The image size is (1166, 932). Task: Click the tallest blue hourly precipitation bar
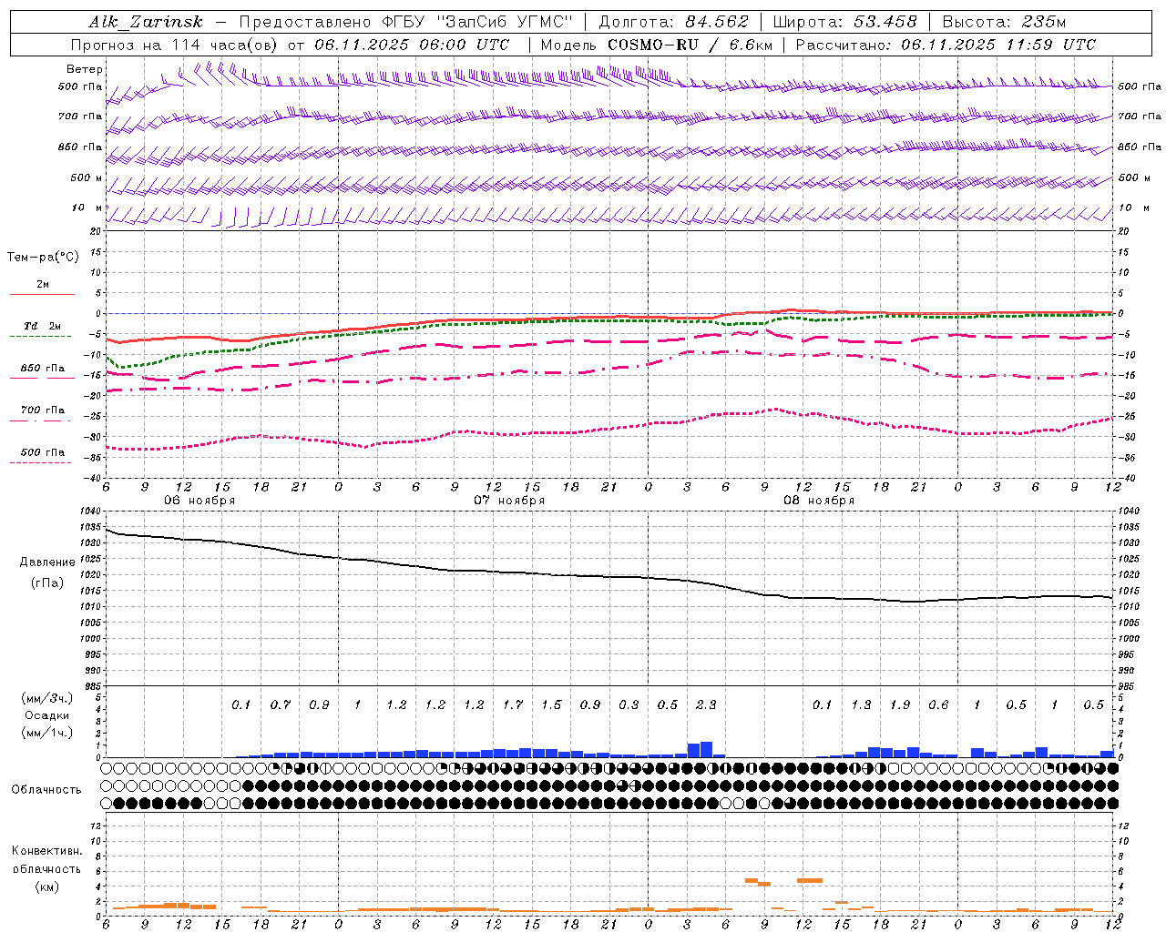(x=706, y=750)
